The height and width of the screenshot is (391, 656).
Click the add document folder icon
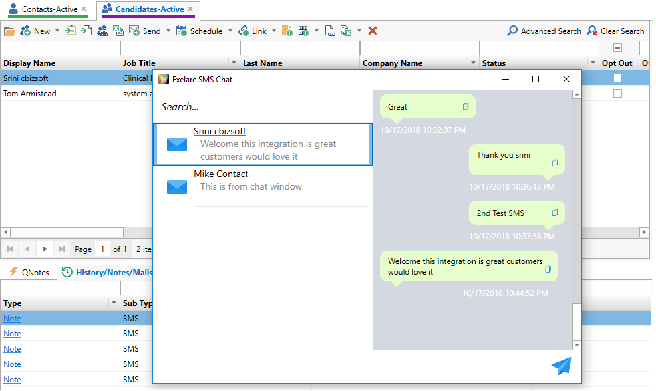click(x=287, y=31)
